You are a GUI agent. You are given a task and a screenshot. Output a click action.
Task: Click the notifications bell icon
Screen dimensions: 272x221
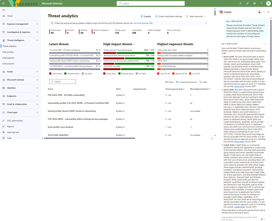[240, 4]
